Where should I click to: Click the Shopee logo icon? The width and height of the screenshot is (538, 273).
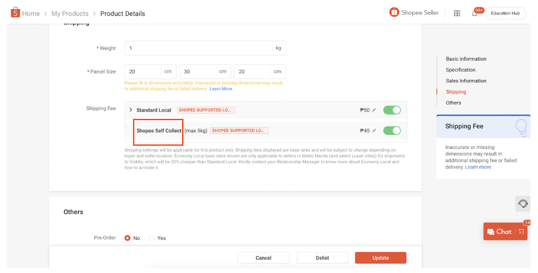15,13
